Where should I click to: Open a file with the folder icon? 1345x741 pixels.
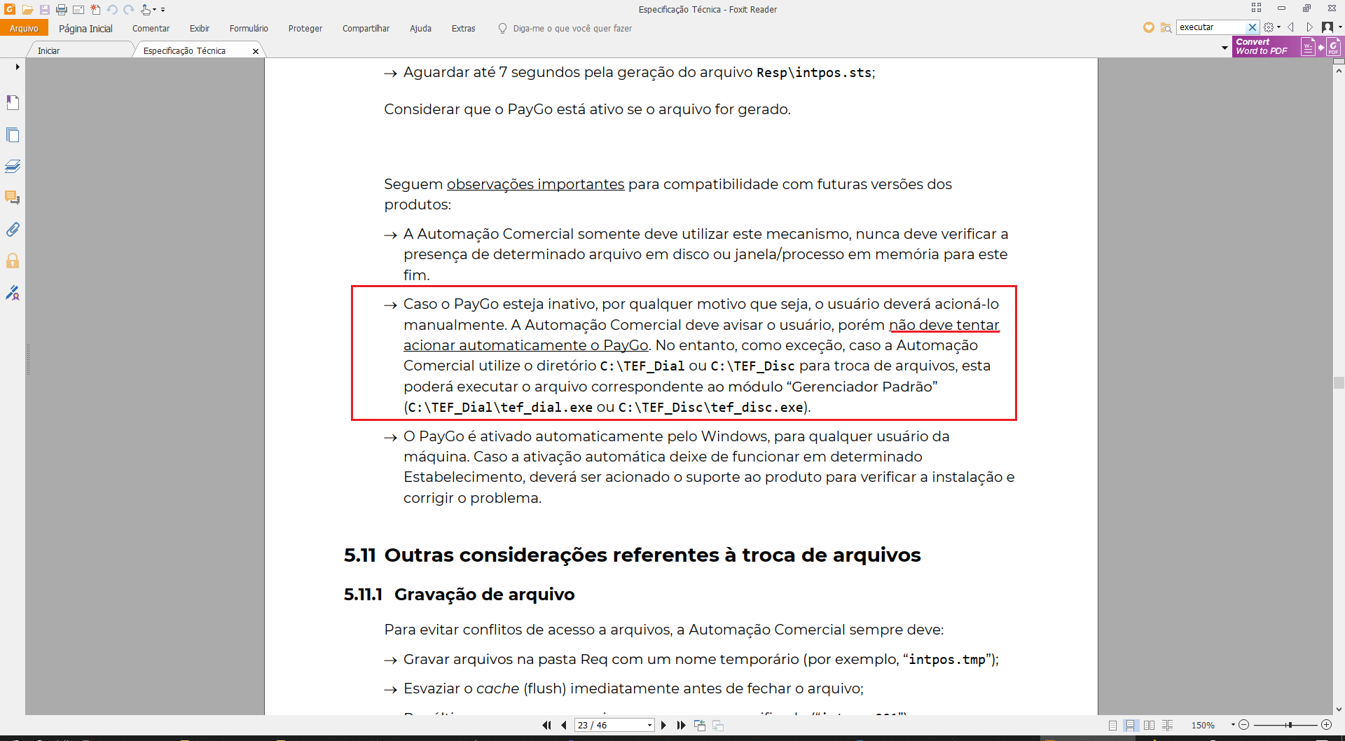(x=27, y=10)
